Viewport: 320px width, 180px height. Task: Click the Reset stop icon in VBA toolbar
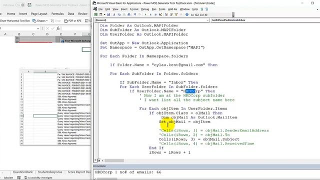(155, 14)
